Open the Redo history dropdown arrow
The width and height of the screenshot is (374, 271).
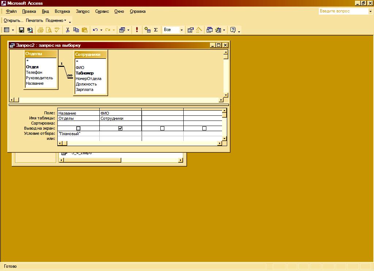coord(114,30)
